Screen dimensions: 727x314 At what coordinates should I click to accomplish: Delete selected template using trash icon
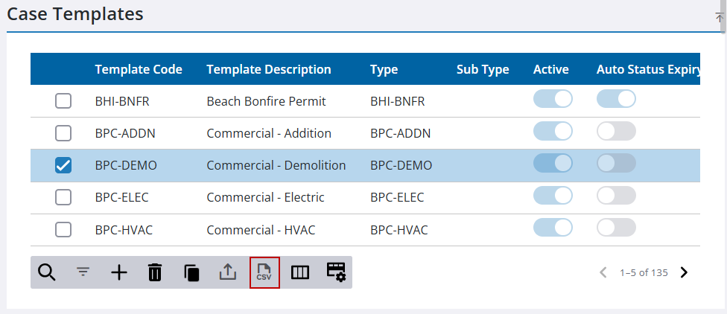coord(155,272)
